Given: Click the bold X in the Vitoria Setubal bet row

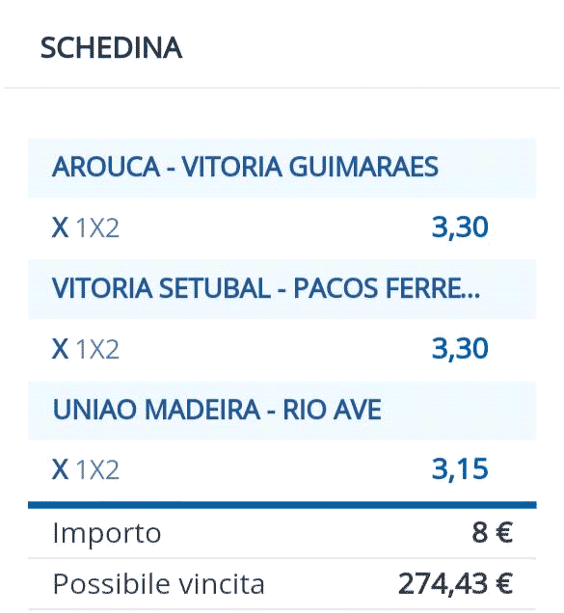Looking at the screenshot, I should (60, 349).
